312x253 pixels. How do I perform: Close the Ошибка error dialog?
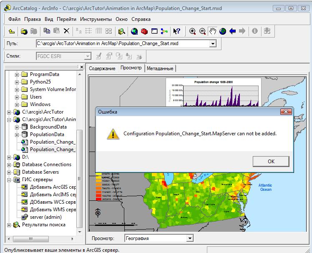(x=286, y=111)
